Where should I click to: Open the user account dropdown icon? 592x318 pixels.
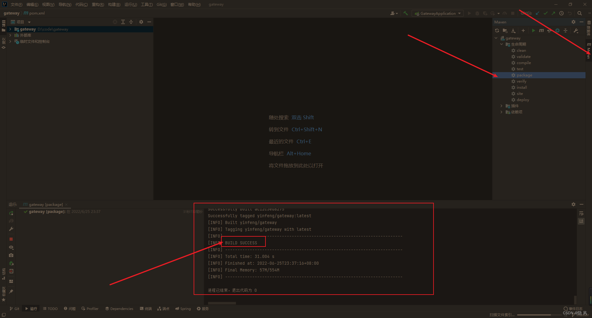pyautogui.click(x=394, y=13)
